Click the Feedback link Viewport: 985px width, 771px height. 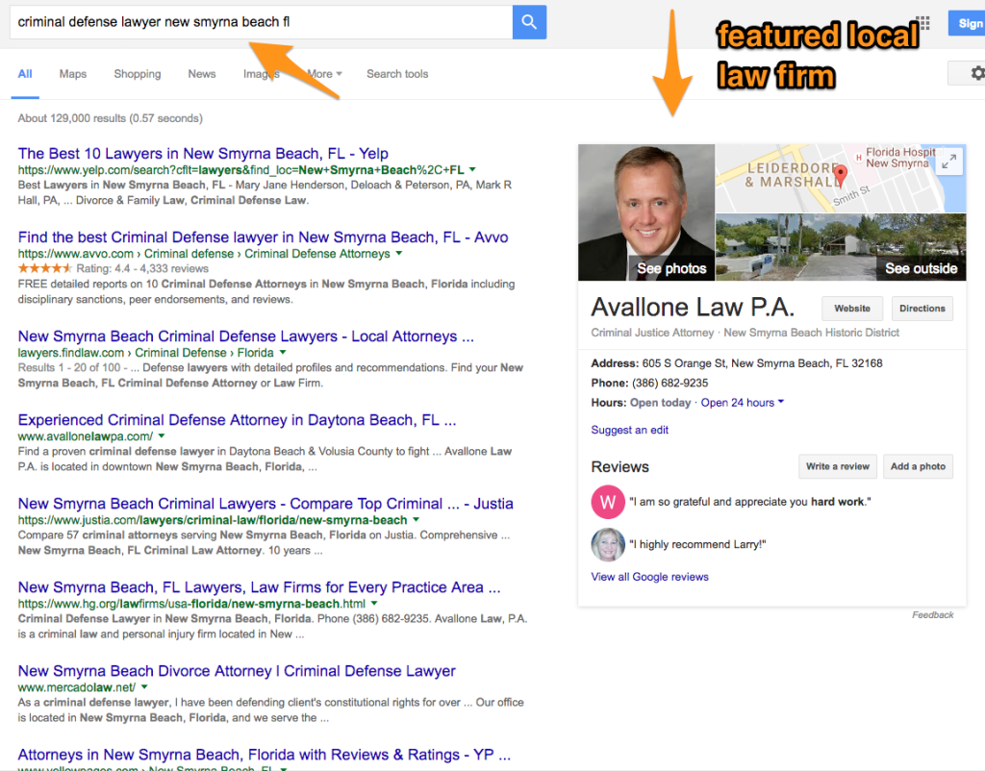[x=932, y=614]
